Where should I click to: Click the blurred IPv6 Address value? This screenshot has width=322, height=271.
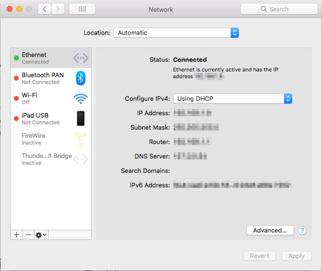[x=232, y=185]
